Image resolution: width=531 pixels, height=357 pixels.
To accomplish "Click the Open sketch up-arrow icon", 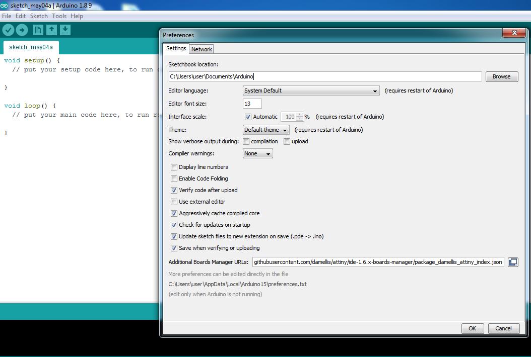I will (51, 30).
